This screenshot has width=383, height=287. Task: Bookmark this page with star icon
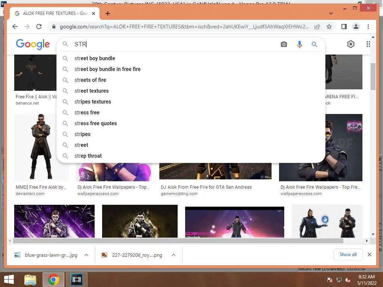coord(329,27)
